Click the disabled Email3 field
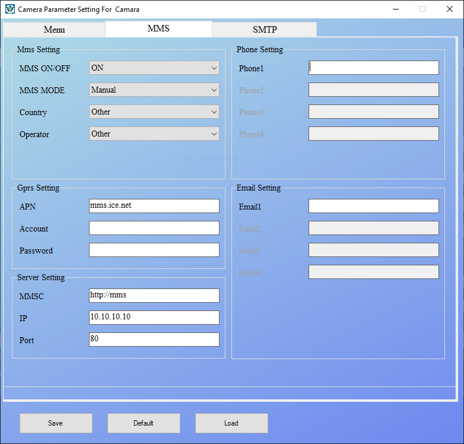 (373, 250)
